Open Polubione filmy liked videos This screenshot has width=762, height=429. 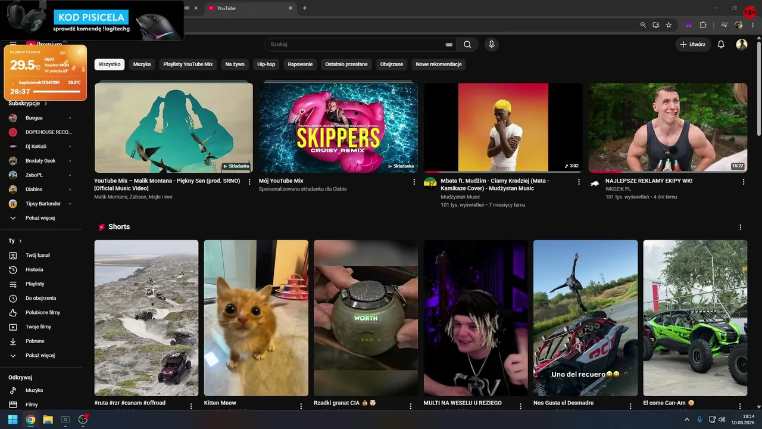click(42, 312)
